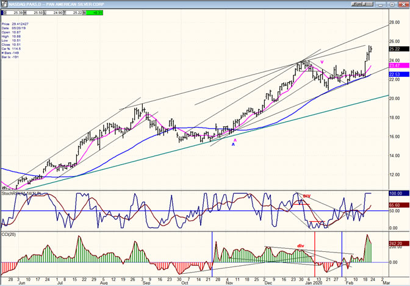Click the black 25.22 last price label
Screen dimensions: 410x286
[x=394, y=49]
